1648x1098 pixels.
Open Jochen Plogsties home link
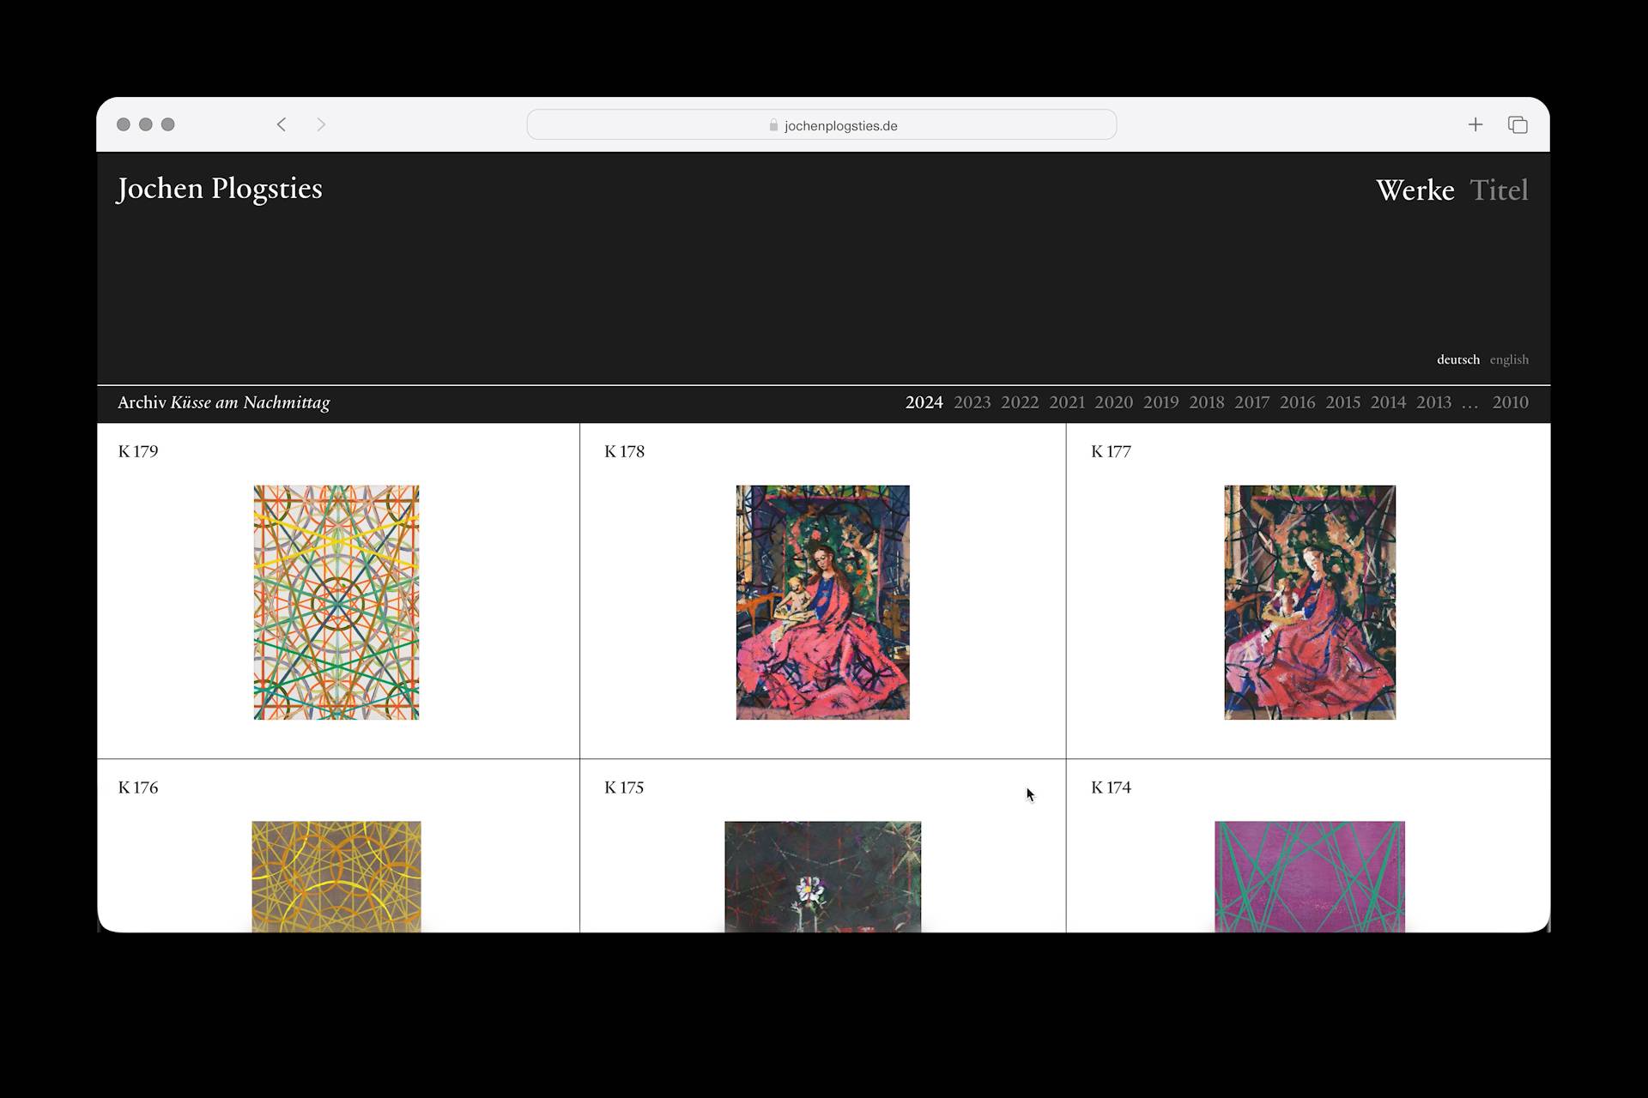click(220, 189)
